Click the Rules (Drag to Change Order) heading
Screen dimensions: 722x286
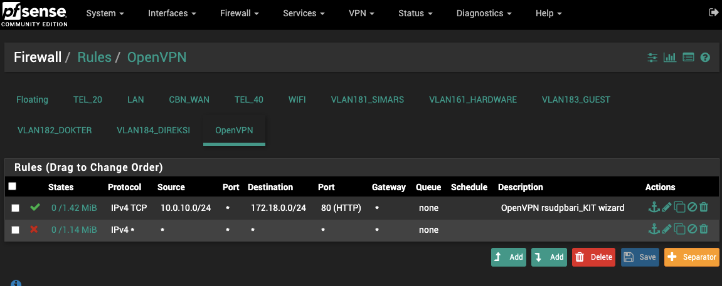(88, 167)
